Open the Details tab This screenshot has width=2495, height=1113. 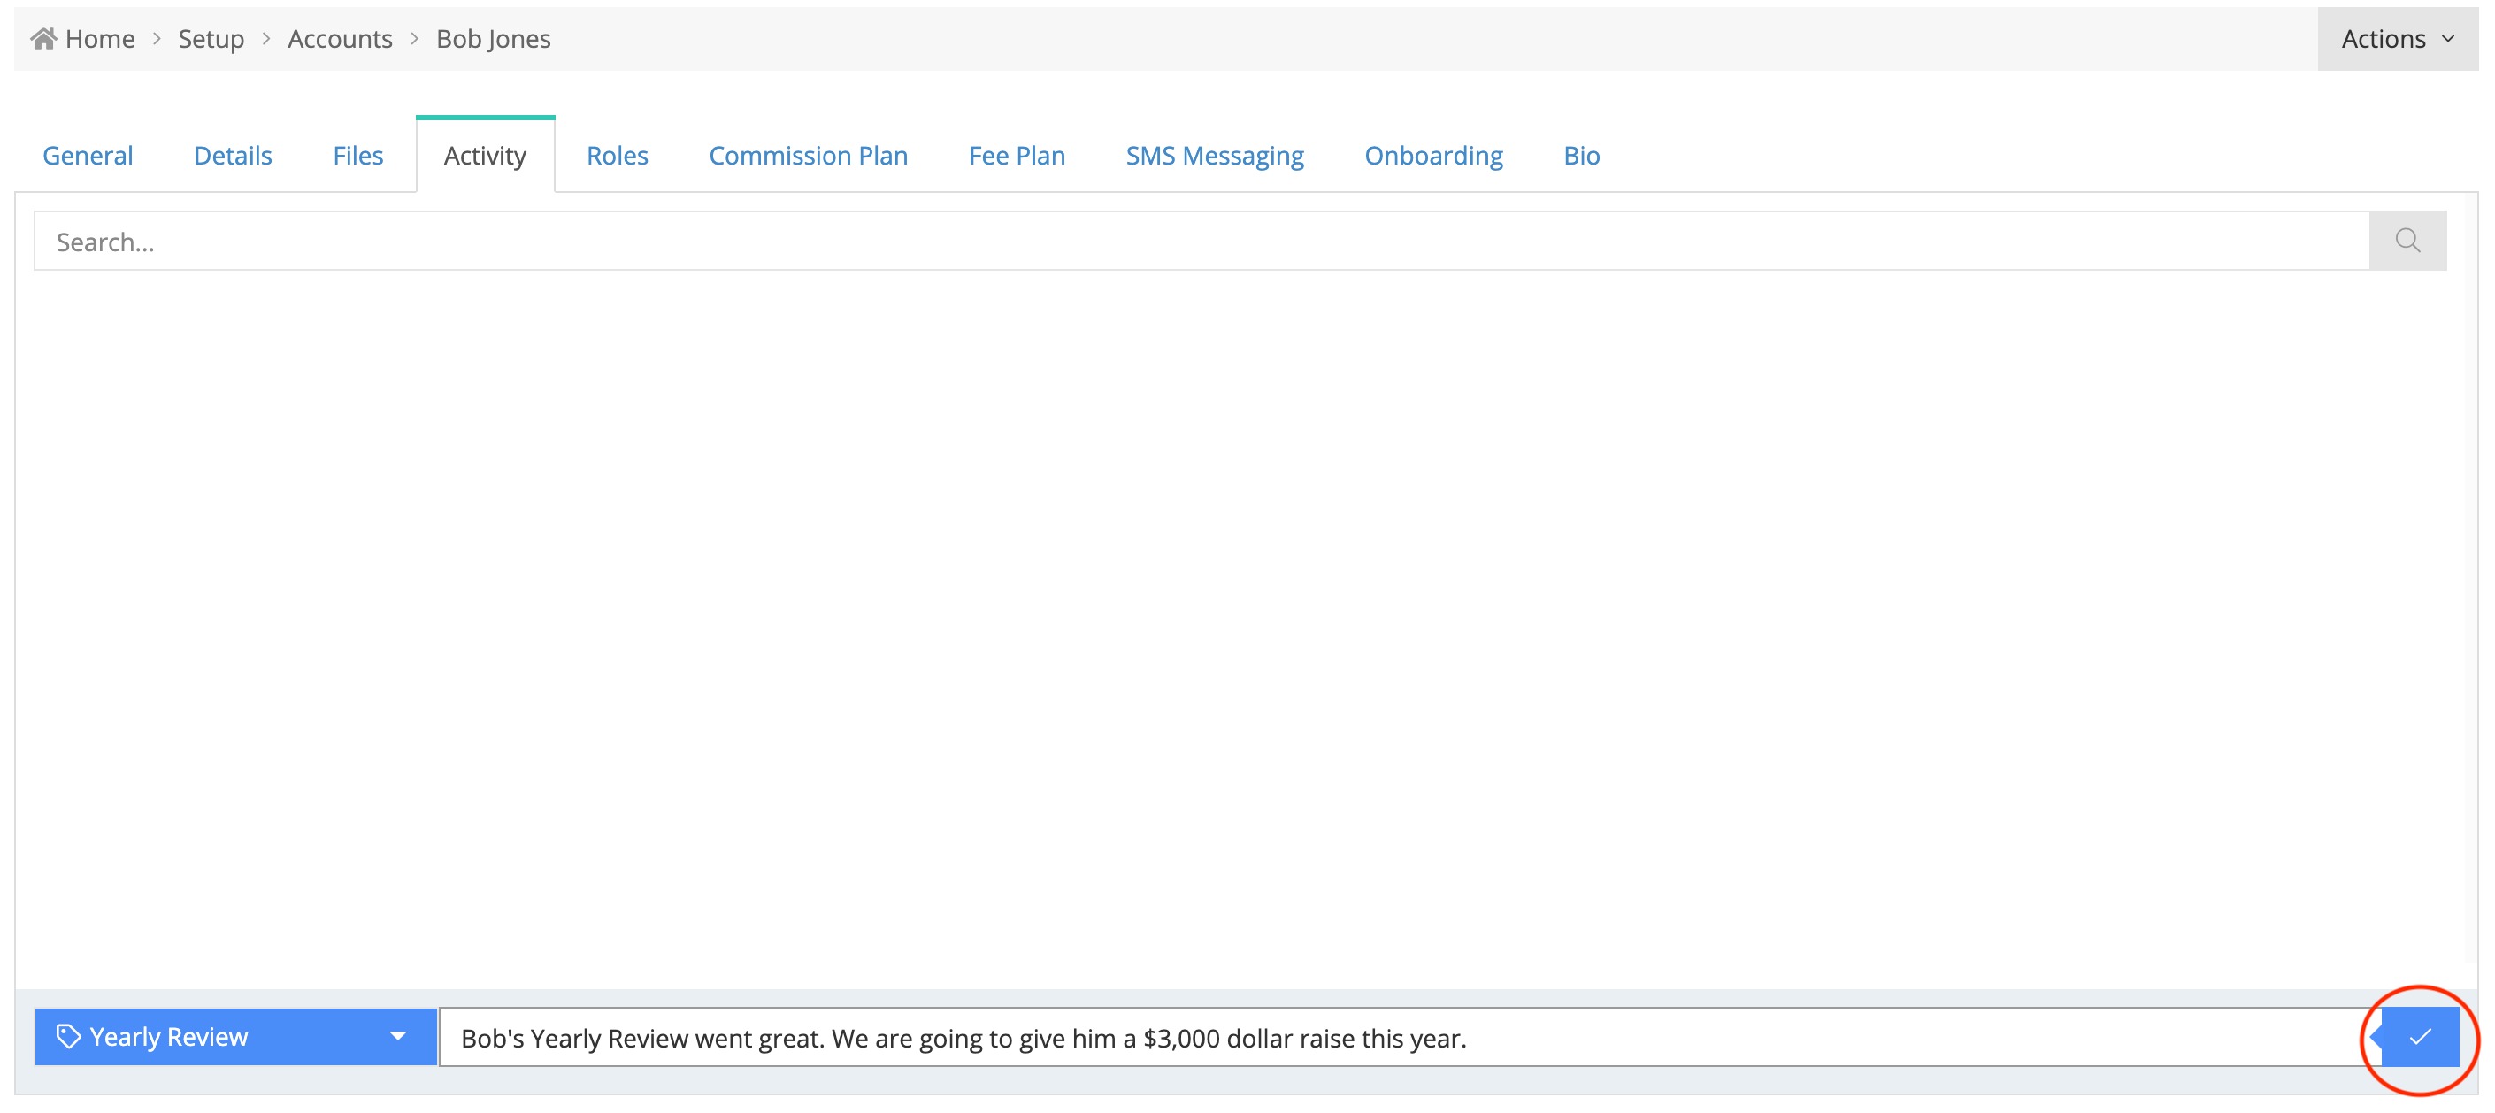233,155
